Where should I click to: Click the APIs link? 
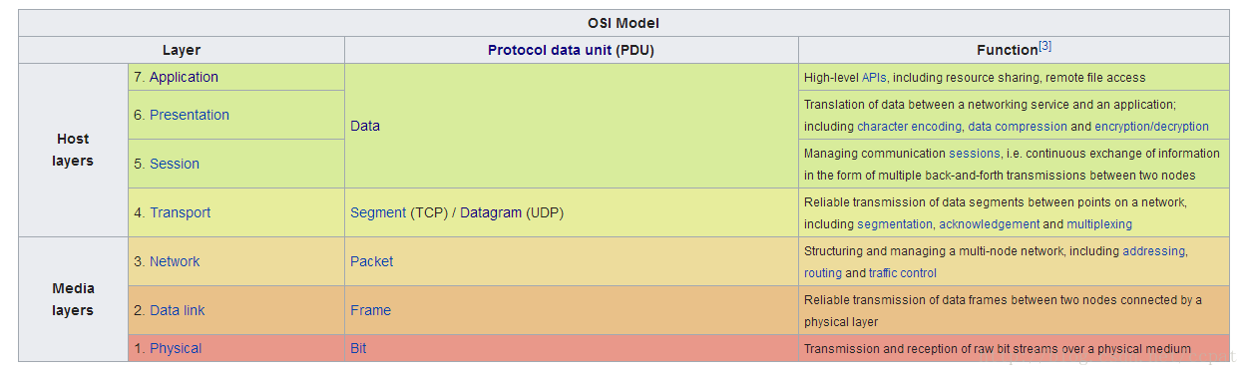tap(874, 78)
